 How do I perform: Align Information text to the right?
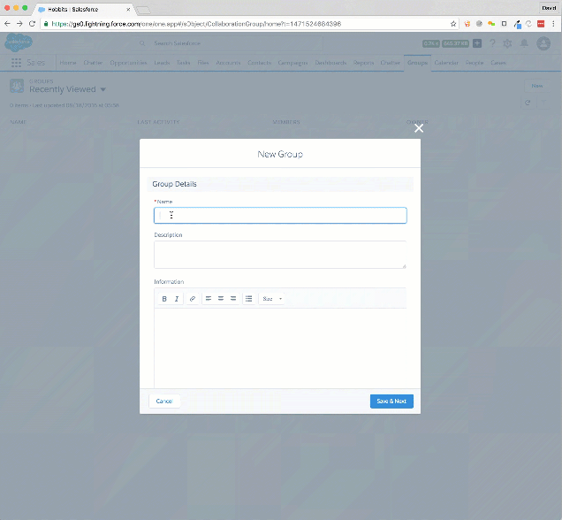pyautogui.click(x=233, y=299)
